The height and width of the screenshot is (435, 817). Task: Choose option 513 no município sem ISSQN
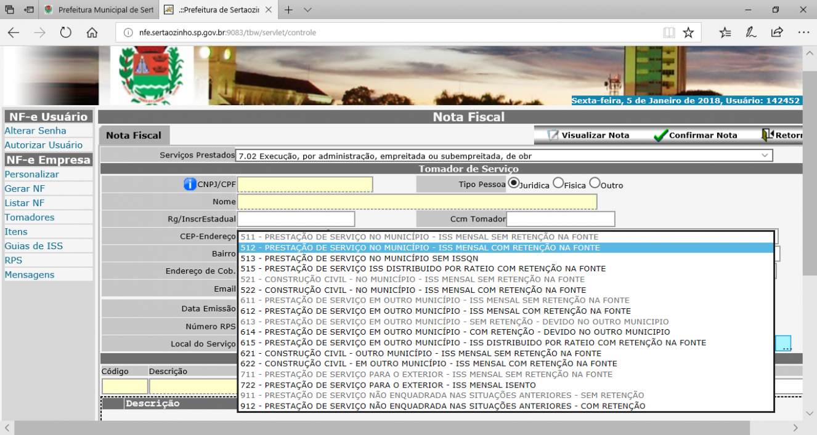505,258
